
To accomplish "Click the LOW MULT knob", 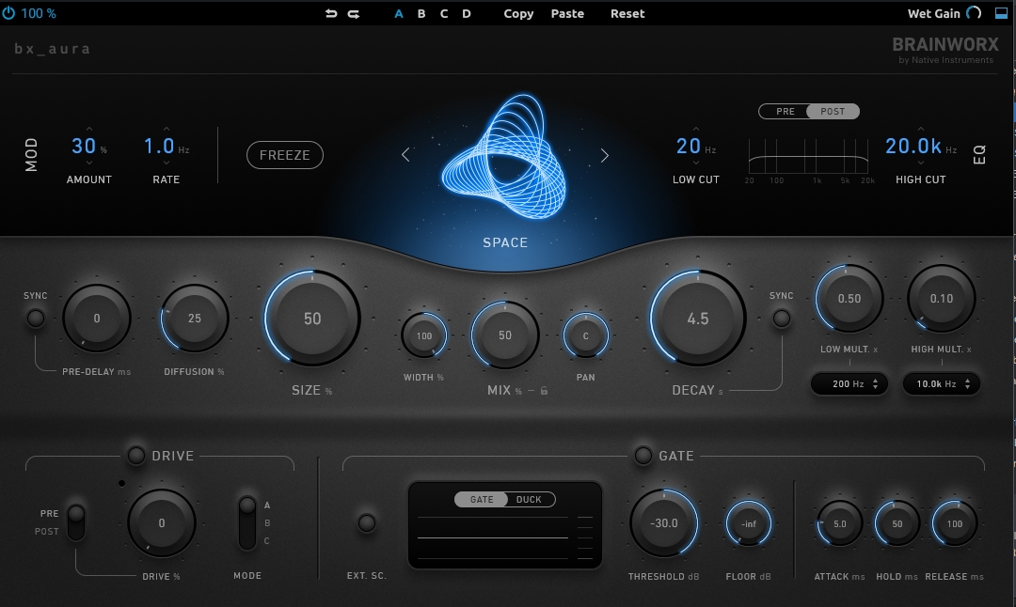I will click(849, 298).
